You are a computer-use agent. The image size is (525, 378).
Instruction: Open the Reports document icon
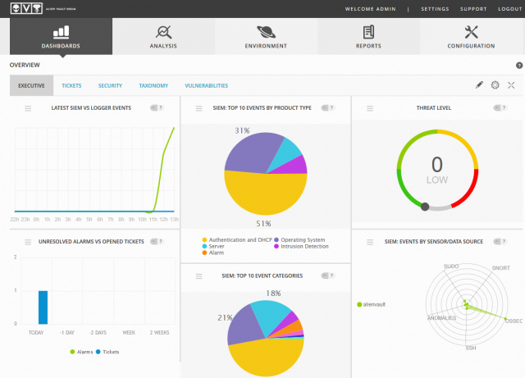click(368, 32)
